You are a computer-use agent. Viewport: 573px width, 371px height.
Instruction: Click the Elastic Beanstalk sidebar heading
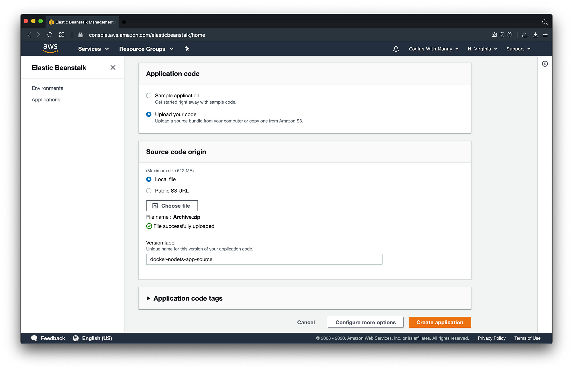click(59, 68)
